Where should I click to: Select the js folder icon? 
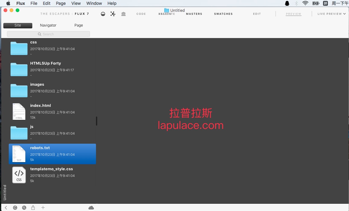coord(19,133)
